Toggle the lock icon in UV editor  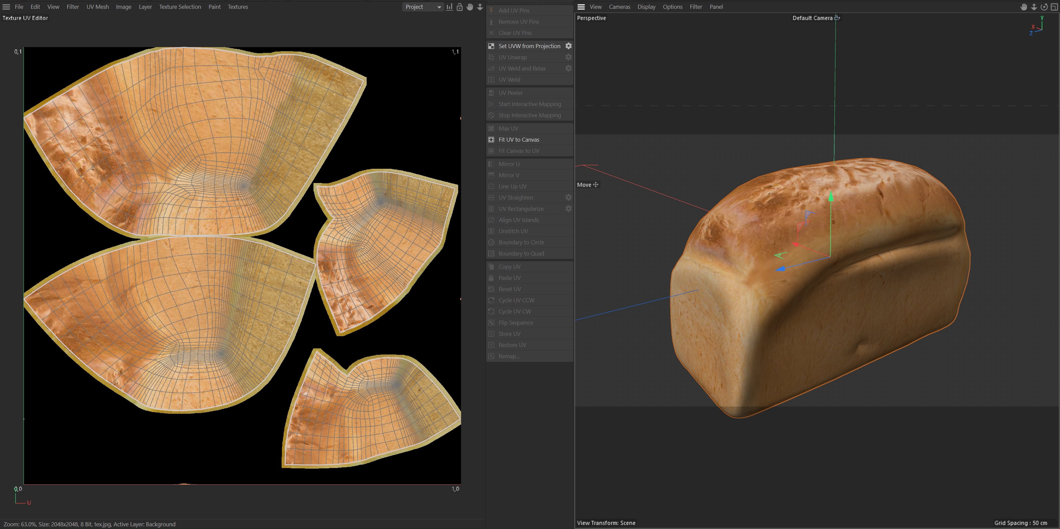460,7
